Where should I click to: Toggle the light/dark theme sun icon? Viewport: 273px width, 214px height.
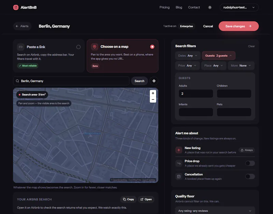pyautogui.click(x=210, y=7)
